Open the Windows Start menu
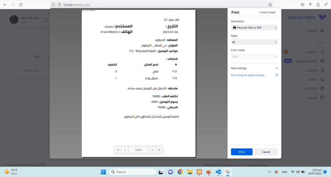This screenshot has width=331, height=177. click(x=103, y=172)
